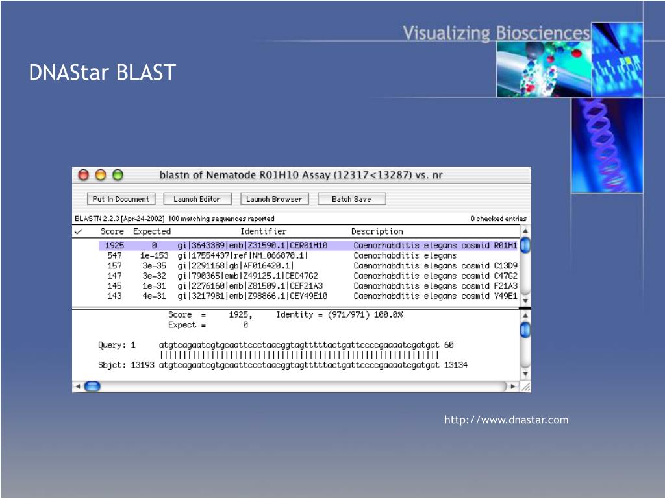Select the result row with score 1925

[308, 246]
